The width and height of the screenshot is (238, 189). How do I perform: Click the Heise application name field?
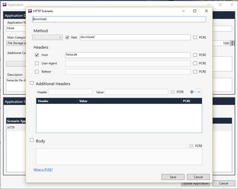16,28
